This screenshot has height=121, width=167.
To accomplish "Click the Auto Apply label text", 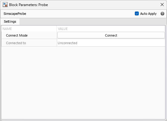I will [148, 14].
